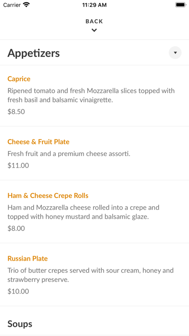Click the battery indicator icon
Image resolution: width=189 pixels, height=336 pixels.
point(181,5)
